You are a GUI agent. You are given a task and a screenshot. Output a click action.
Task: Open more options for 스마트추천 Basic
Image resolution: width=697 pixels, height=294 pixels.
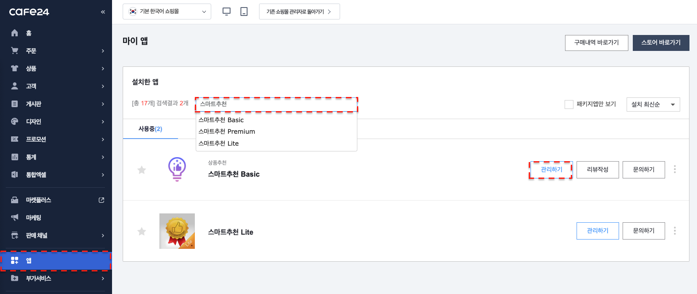675,169
